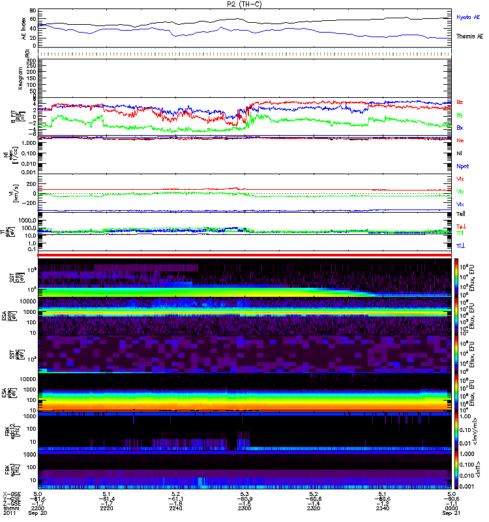
Task: Click the 2300 time tick label
Action: pyautogui.click(x=244, y=508)
